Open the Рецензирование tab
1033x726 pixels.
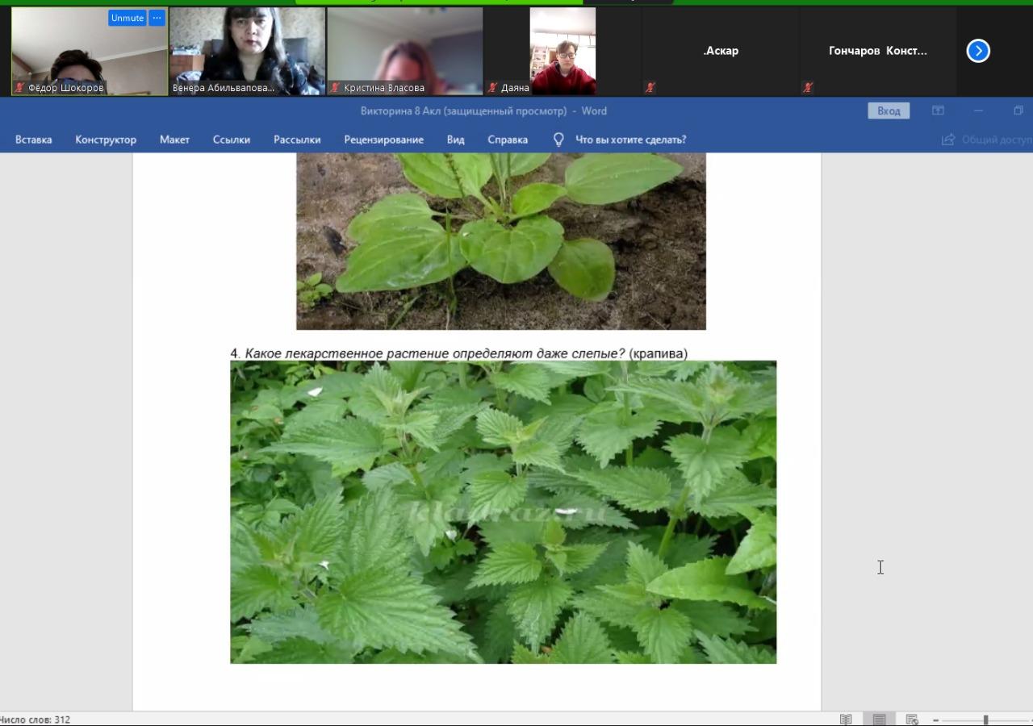click(x=383, y=140)
